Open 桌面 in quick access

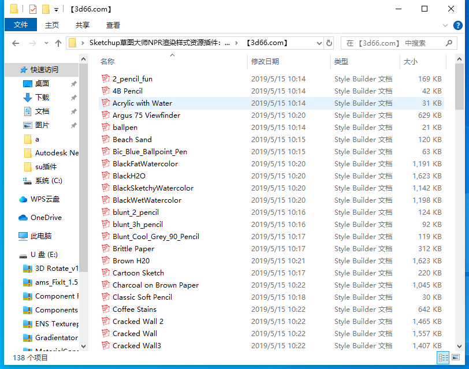[42, 83]
